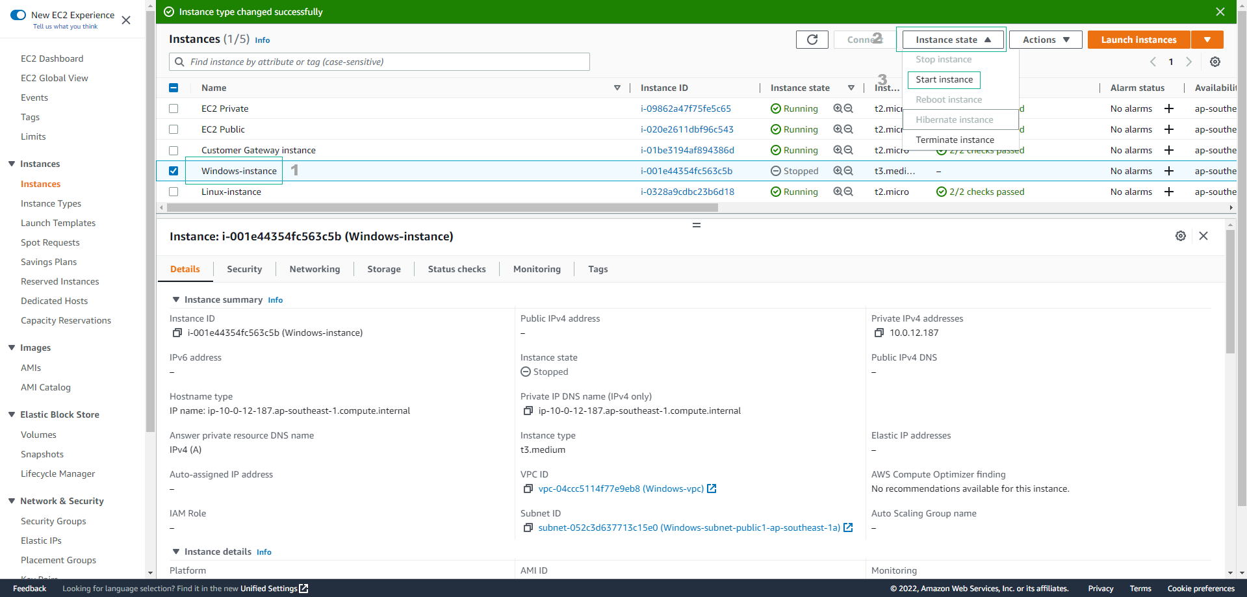Image resolution: width=1247 pixels, height=597 pixels.
Task: Open Security Groups in sidebar
Action: 53,521
